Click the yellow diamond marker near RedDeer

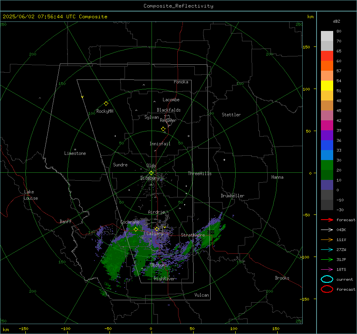tap(163, 129)
